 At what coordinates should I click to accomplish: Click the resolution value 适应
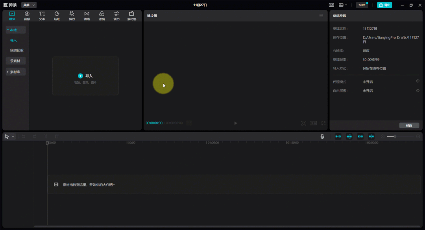pyautogui.click(x=366, y=51)
